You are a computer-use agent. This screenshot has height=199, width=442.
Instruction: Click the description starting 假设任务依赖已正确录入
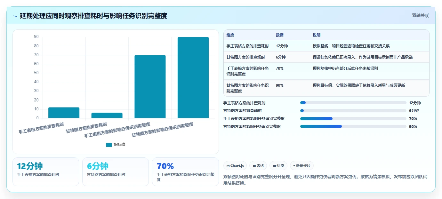pos(363,57)
